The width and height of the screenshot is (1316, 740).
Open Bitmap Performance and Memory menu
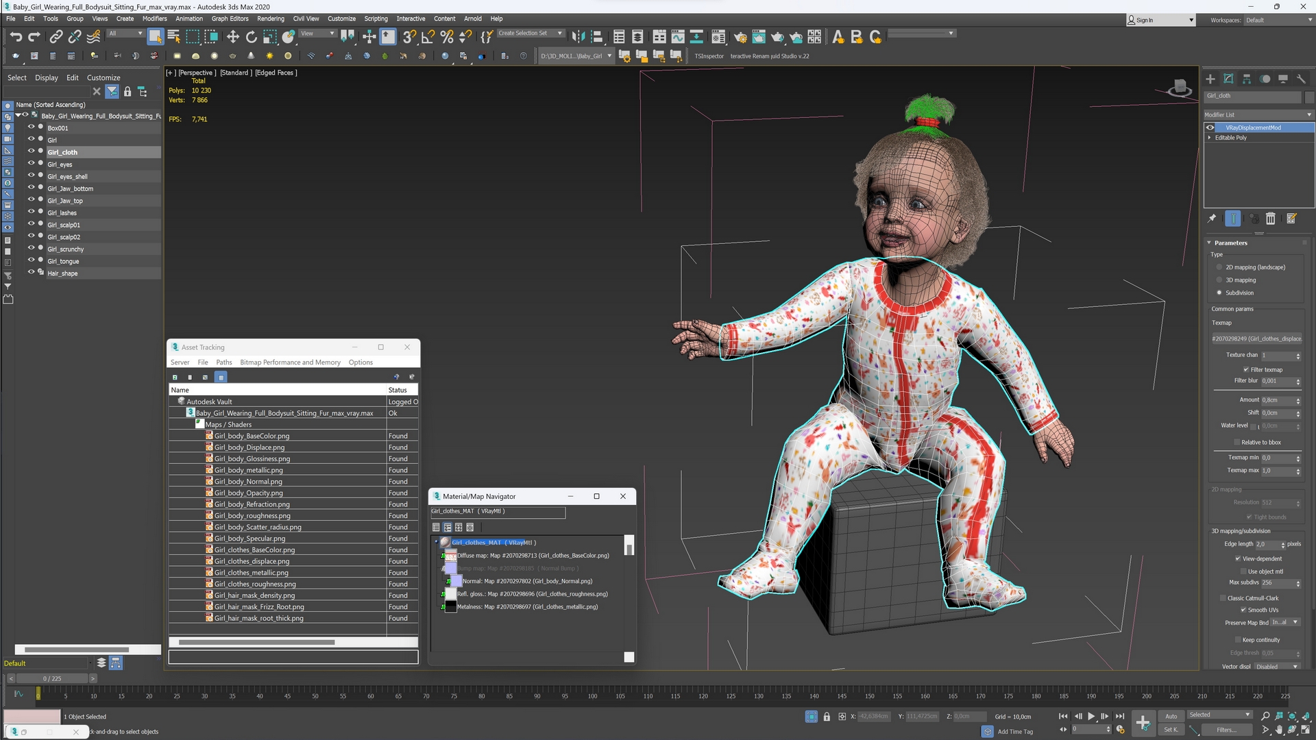click(290, 362)
